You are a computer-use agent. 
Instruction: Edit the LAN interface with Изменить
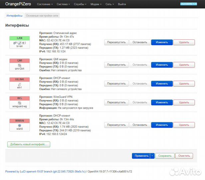[162, 42]
